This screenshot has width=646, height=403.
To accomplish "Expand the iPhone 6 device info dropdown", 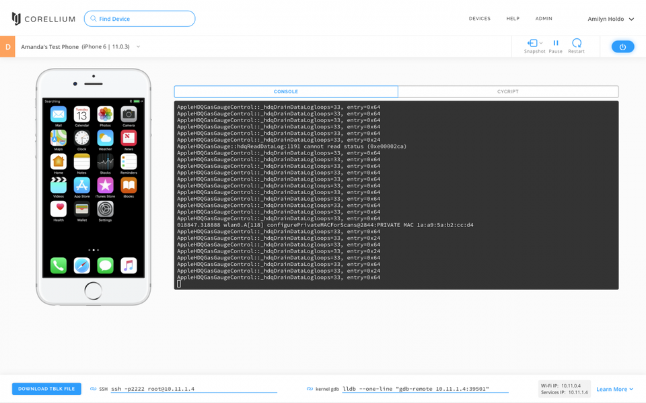I will (x=139, y=47).
